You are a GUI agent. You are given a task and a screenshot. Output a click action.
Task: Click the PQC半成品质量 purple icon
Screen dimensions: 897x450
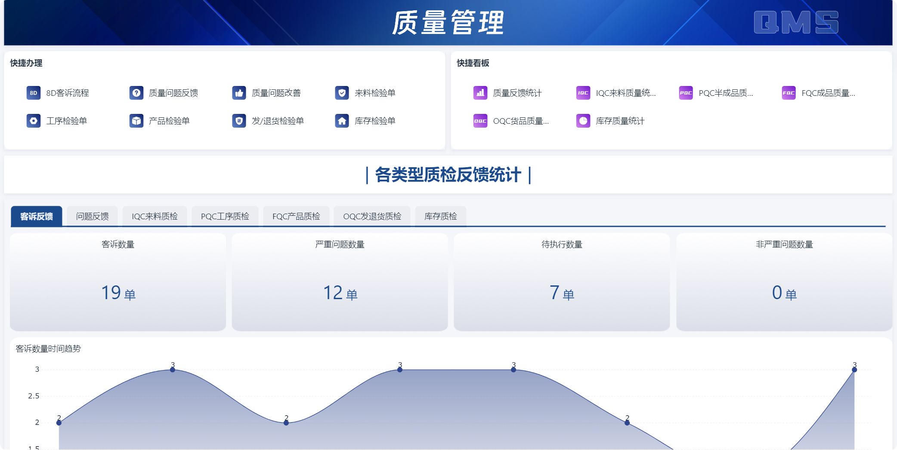686,93
